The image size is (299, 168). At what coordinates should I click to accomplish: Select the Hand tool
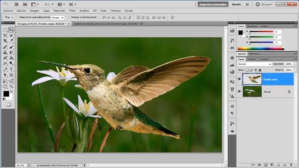click(5, 86)
